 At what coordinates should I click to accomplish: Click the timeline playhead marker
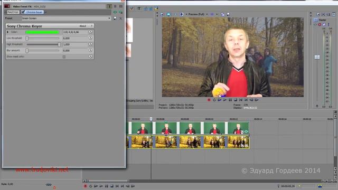point(151,119)
